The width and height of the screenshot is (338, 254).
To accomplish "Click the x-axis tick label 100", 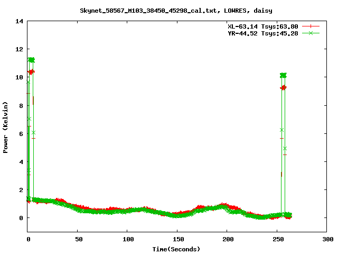I will (128, 239).
